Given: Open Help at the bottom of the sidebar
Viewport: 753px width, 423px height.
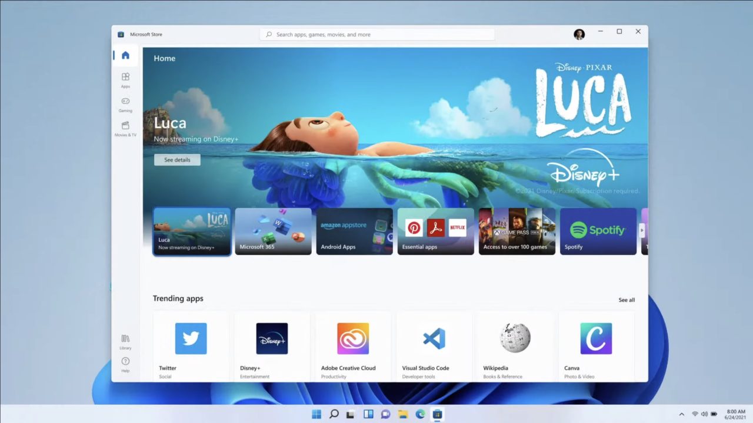Looking at the screenshot, I should tap(125, 364).
